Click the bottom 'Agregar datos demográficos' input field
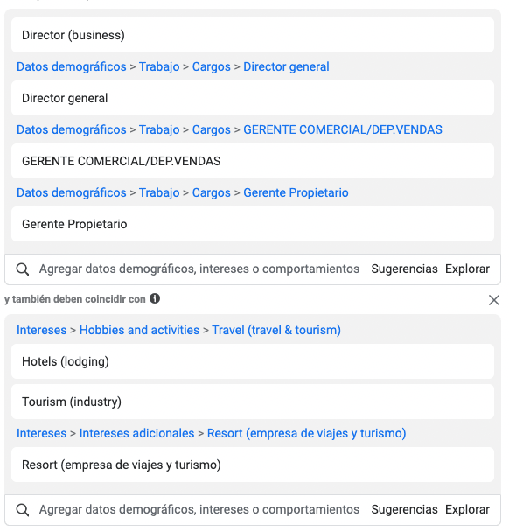This screenshot has height=531, width=509. point(199,509)
